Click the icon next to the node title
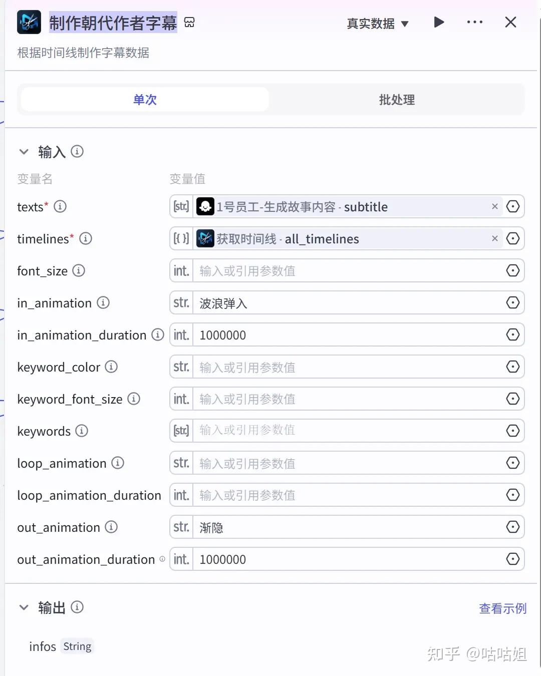 point(189,23)
